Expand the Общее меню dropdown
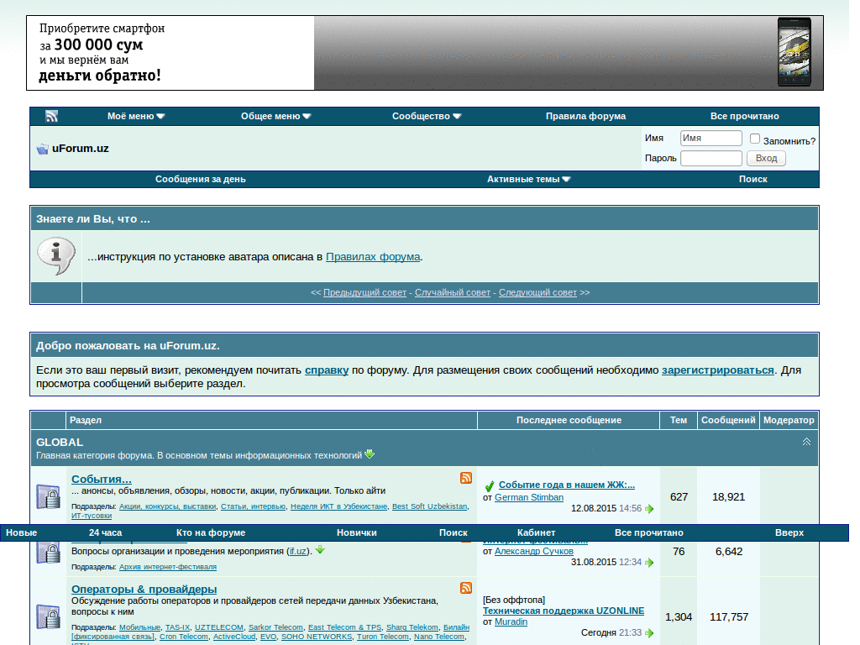Screen dimensions: 860x645 coord(275,116)
